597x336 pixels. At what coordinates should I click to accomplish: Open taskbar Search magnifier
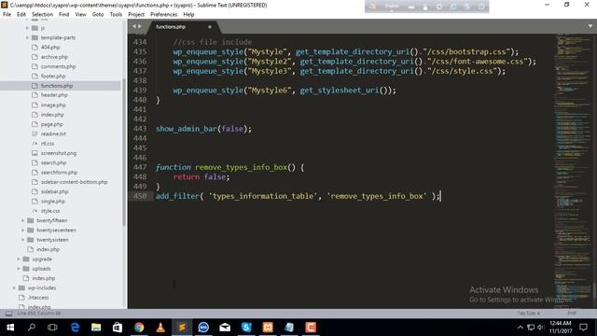32,328
